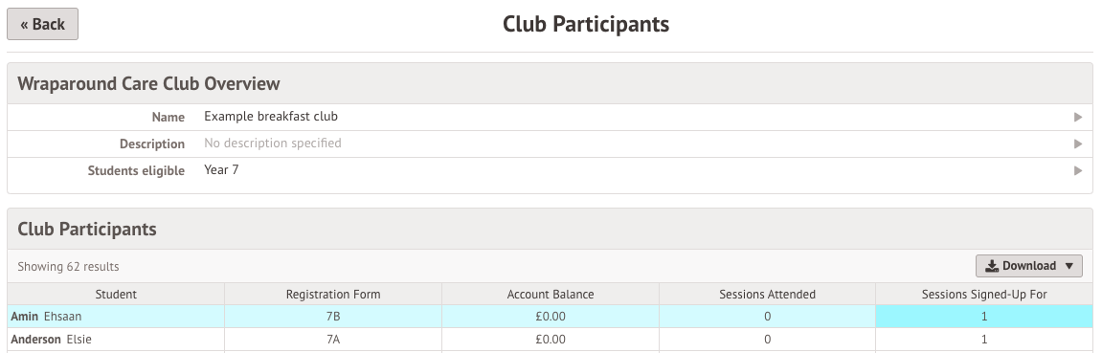The image size is (1102, 353).
Task: Click Anderson Elsie's 7A form cell
Action: point(333,340)
